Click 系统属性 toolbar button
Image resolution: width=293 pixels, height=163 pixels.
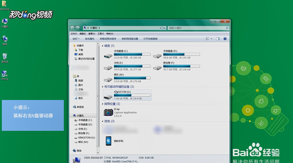coord(89,39)
